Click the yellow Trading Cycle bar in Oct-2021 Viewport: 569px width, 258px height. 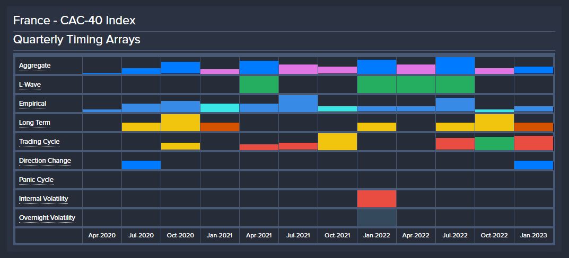(337, 142)
